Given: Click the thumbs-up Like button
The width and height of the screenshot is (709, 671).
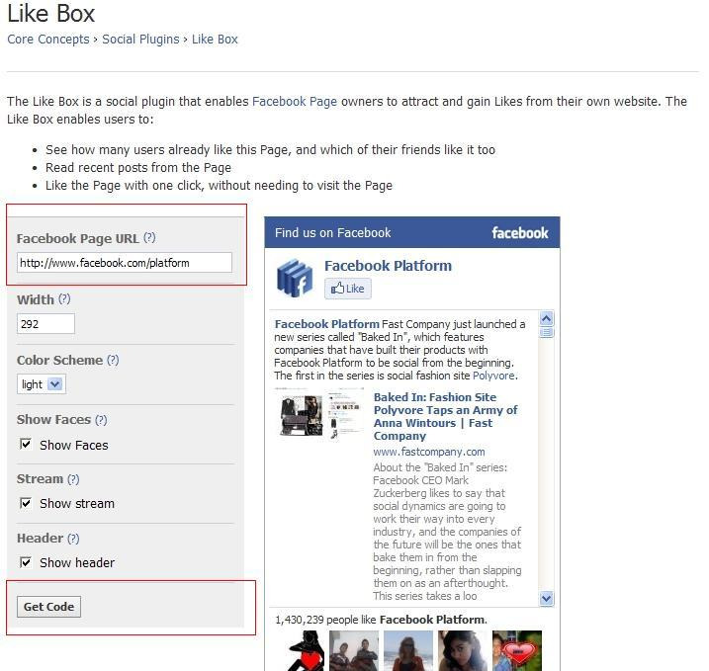Looking at the screenshot, I should coord(348,289).
